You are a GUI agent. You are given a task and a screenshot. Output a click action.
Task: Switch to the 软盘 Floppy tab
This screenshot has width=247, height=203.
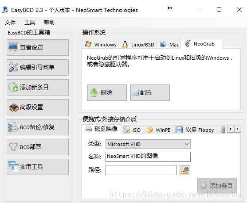[195, 130]
